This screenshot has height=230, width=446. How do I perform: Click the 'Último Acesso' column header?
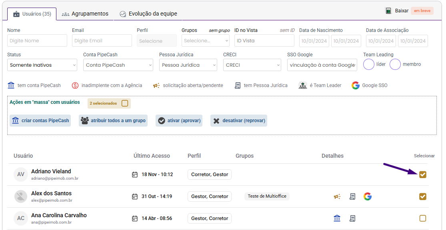tap(152, 156)
